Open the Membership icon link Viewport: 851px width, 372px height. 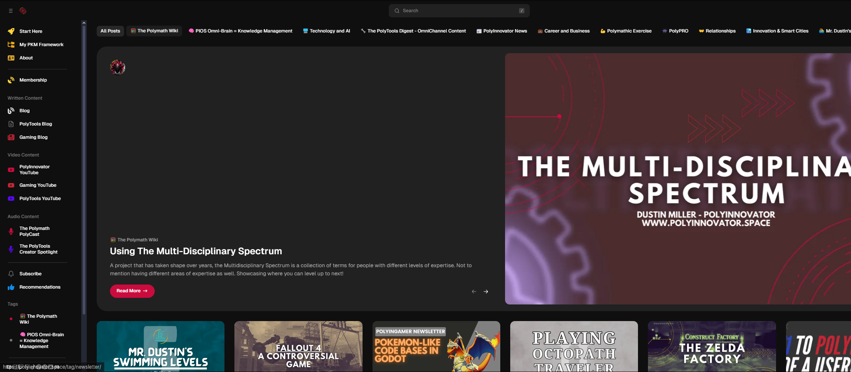tap(11, 80)
